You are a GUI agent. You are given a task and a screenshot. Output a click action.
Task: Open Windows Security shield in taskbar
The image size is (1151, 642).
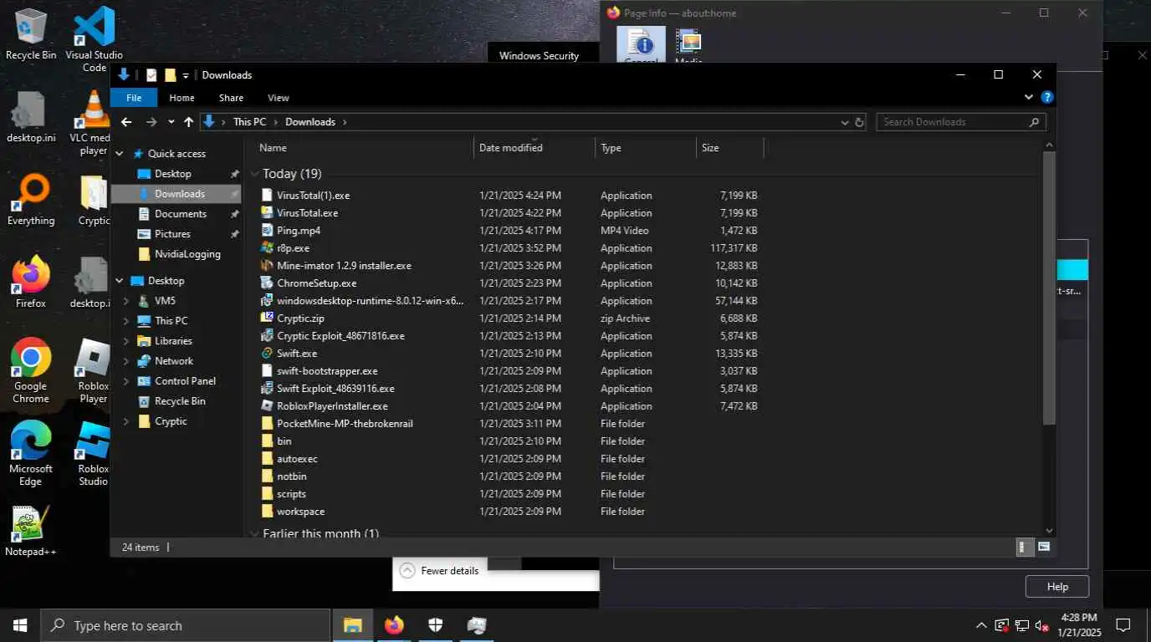[436, 625]
